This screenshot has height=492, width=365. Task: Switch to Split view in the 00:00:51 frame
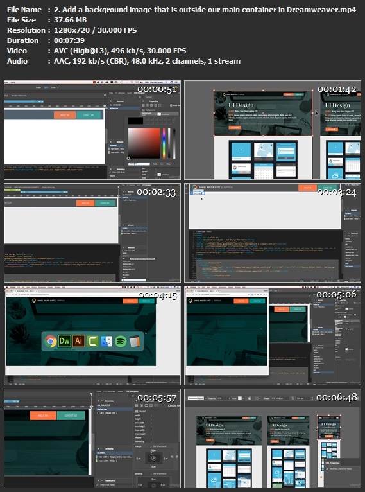pyautogui.click(x=46, y=87)
